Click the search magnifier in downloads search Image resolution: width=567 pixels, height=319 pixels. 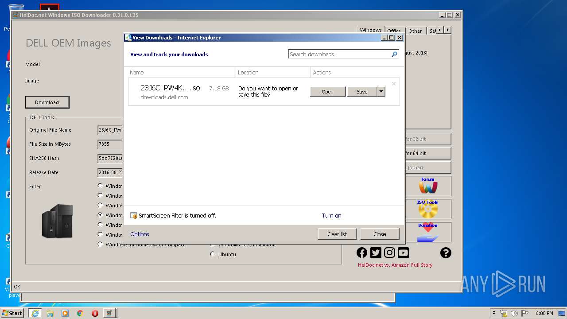click(394, 54)
